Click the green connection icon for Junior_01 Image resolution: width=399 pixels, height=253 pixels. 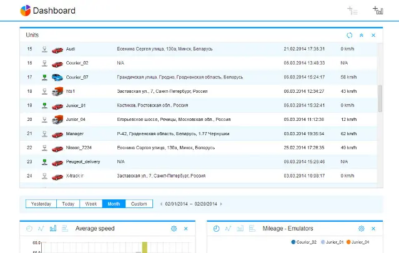[44, 106]
